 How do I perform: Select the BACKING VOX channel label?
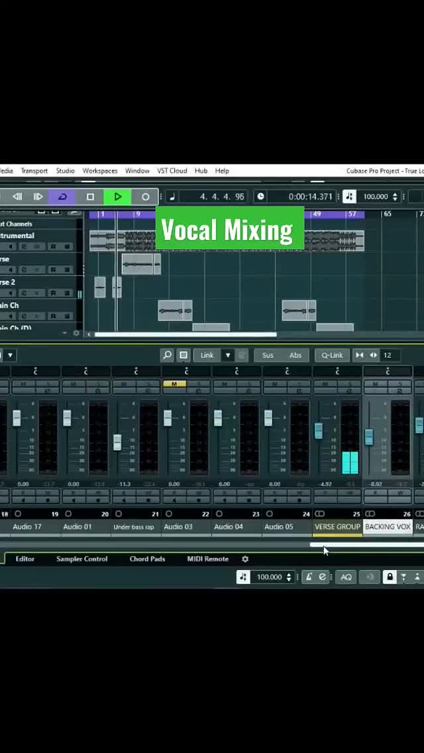pyautogui.click(x=388, y=527)
